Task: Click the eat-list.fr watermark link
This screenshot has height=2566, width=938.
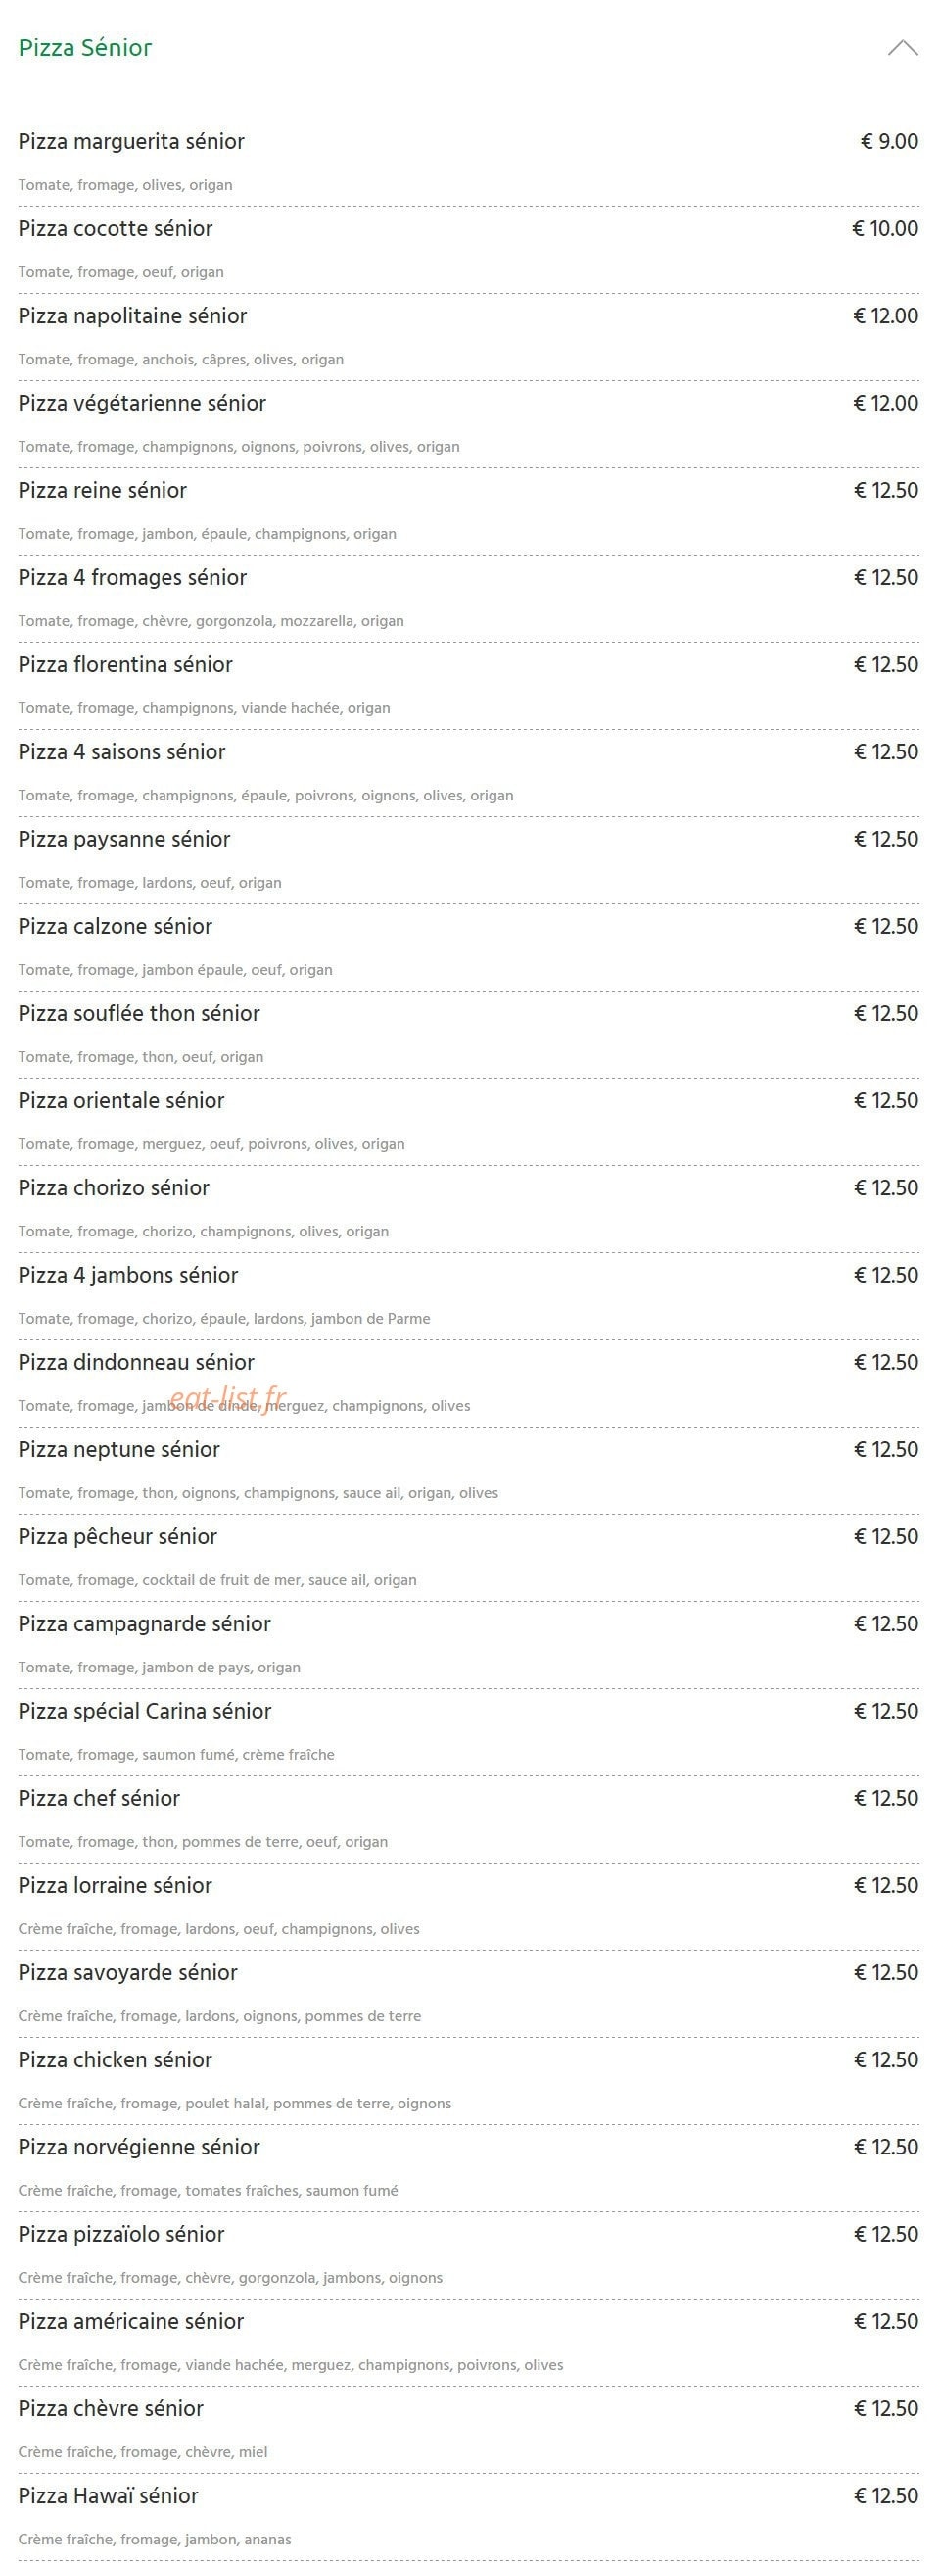Action: click(x=228, y=1397)
